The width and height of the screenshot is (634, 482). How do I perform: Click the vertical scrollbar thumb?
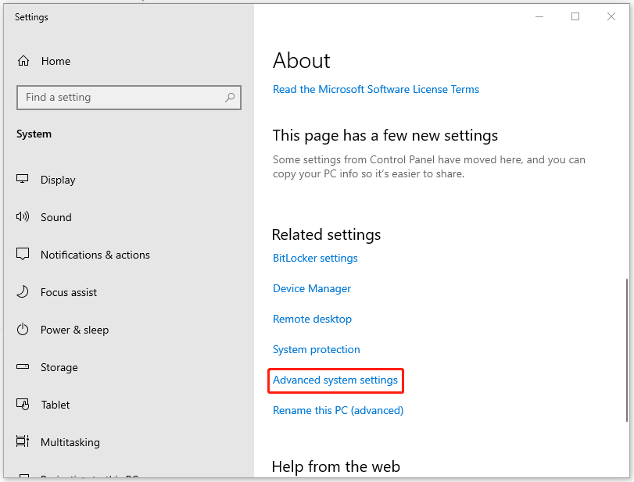[627, 350]
